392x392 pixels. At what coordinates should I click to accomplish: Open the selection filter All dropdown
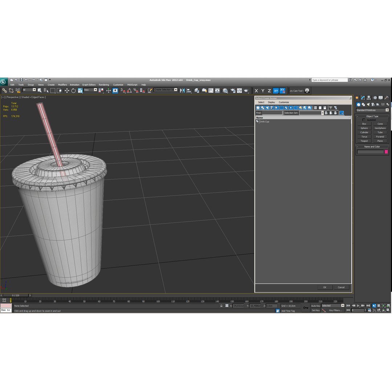click(x=29, y=90)
